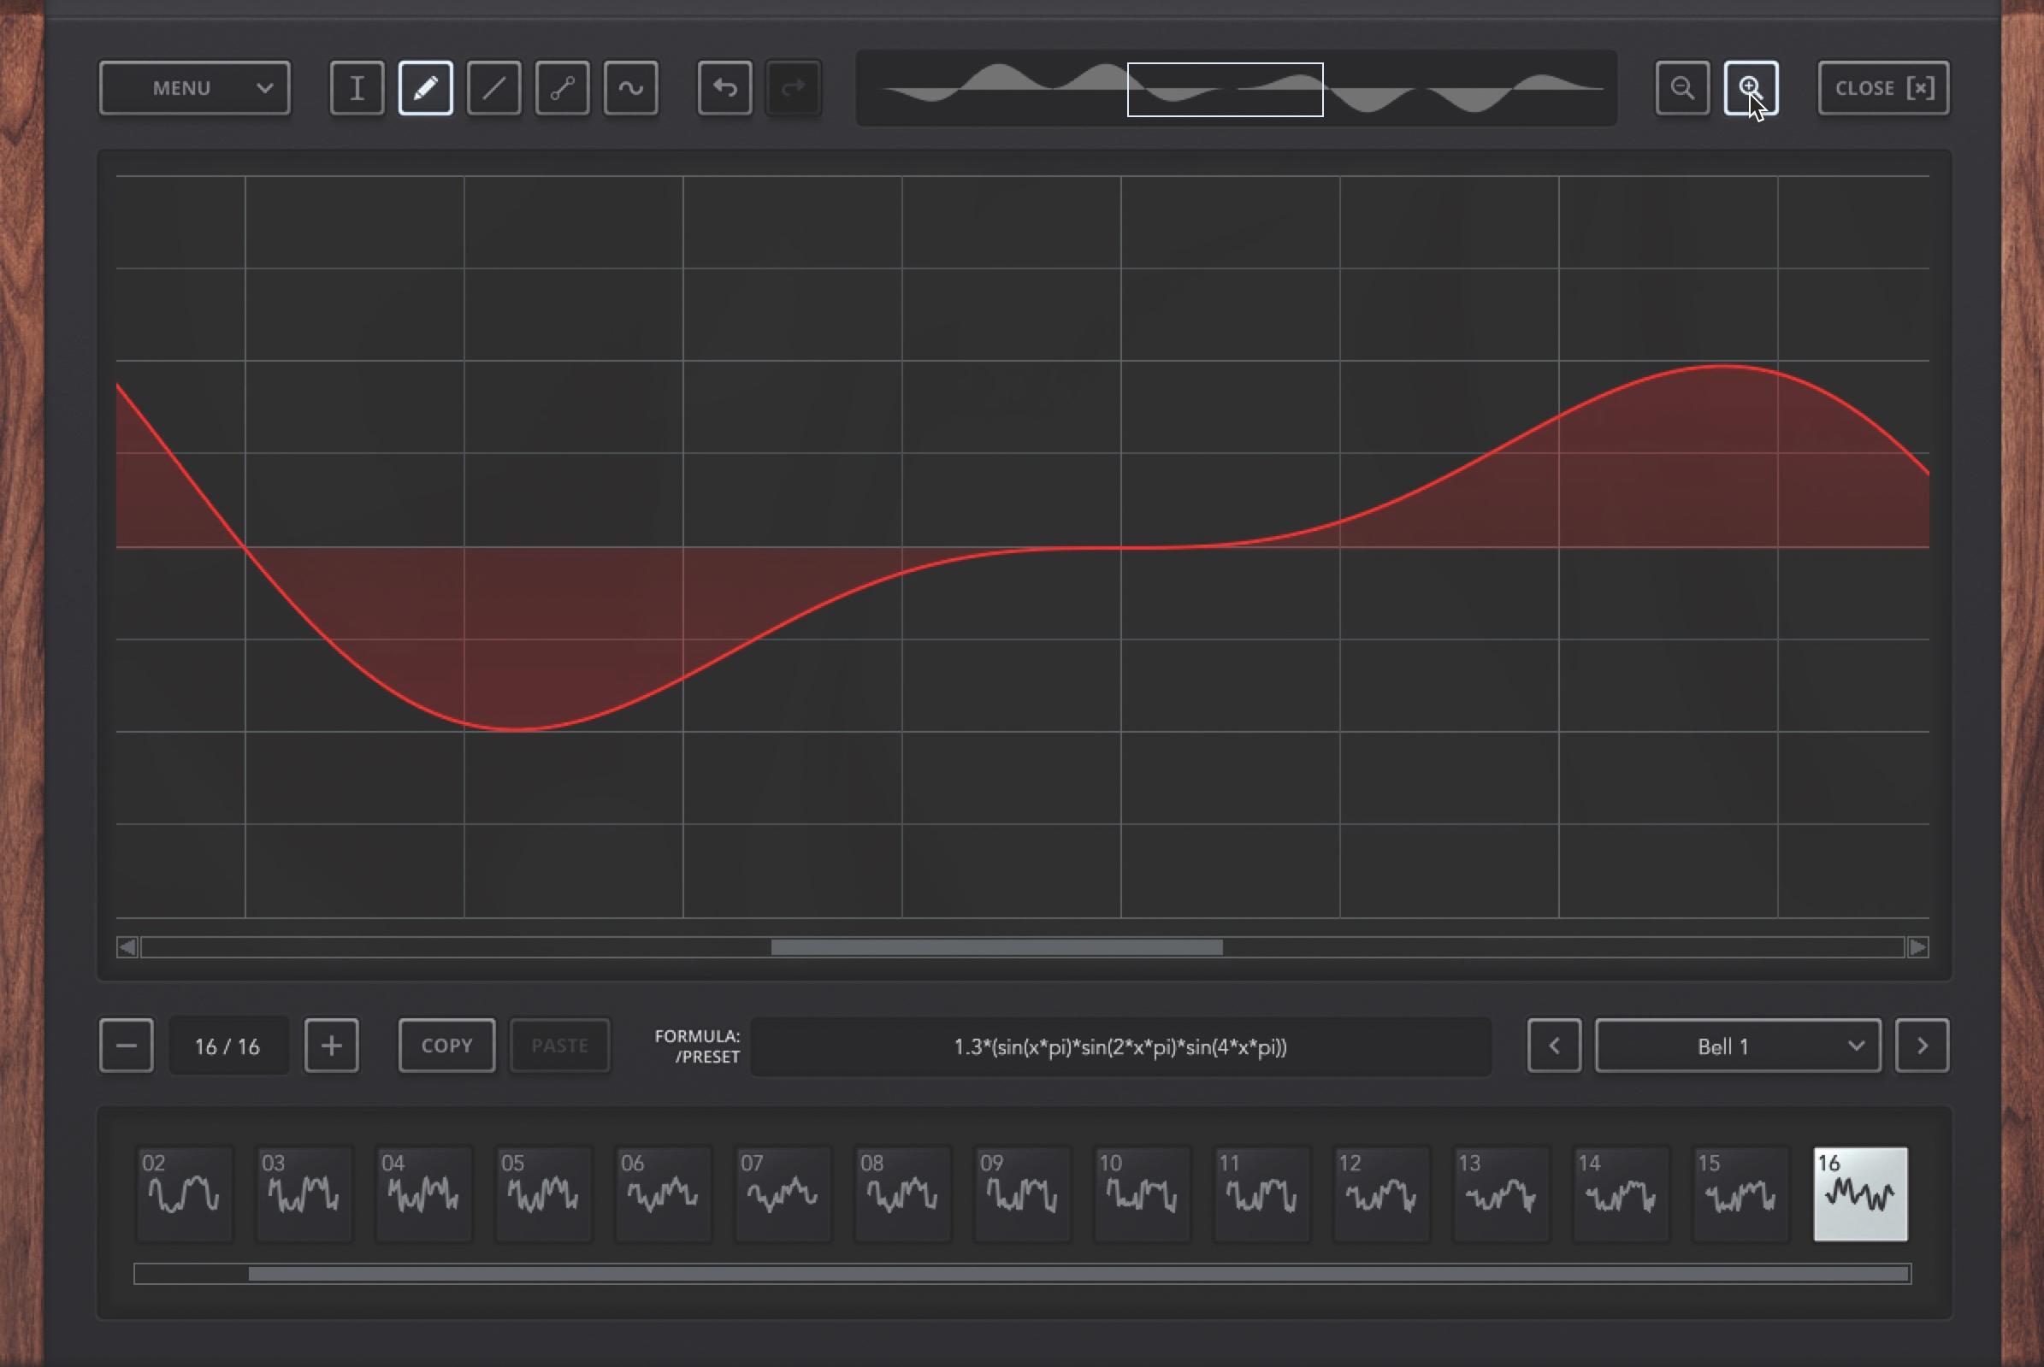The image size is (2044, 1367).
Task: Select the sine wave smooth tool
Action: tap(630, 88)
